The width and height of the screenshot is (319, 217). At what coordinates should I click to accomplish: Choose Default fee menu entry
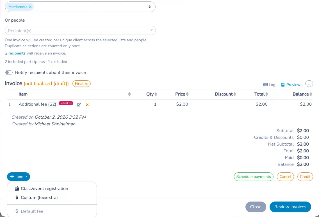52,211
